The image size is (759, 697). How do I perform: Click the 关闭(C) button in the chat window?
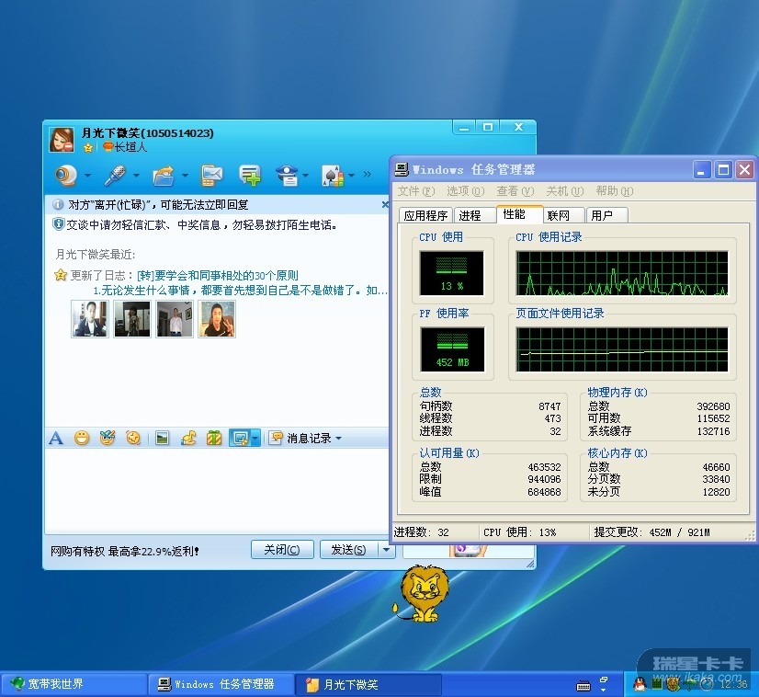point(282,550)
